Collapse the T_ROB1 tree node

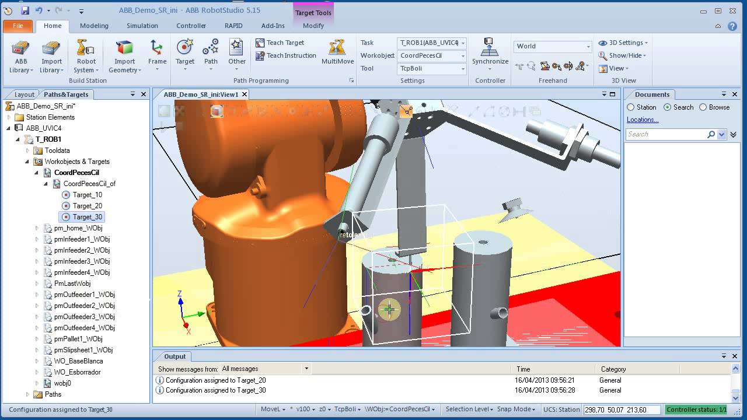point(18,139)
